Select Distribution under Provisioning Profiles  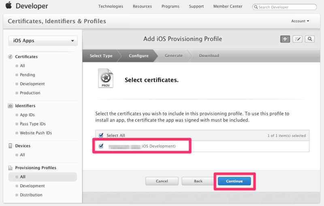point(31,195)
